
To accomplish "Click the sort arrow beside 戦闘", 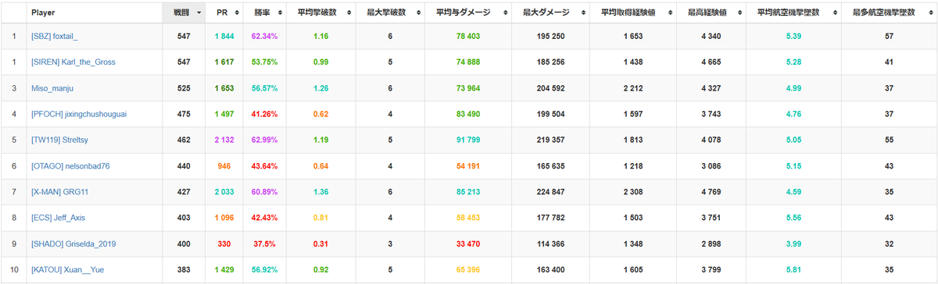I will (x=199, y=13).
